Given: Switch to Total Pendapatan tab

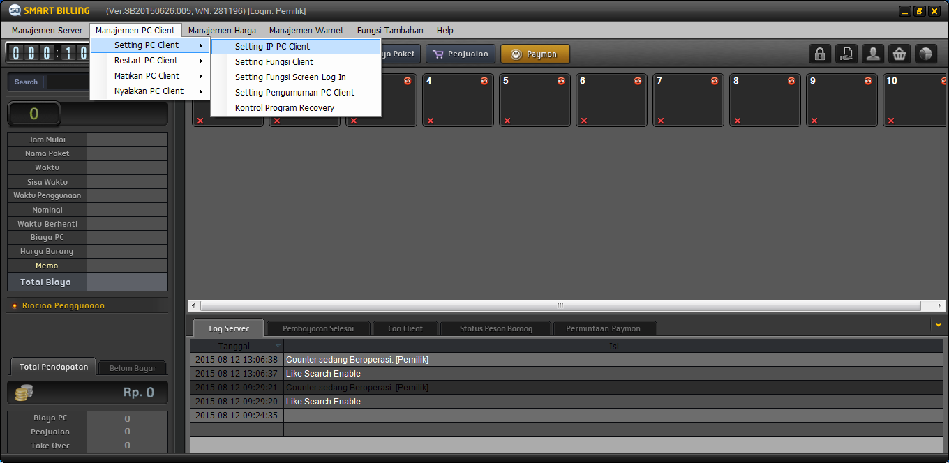Looking at the screenshot, I should (x=54, y=367).
